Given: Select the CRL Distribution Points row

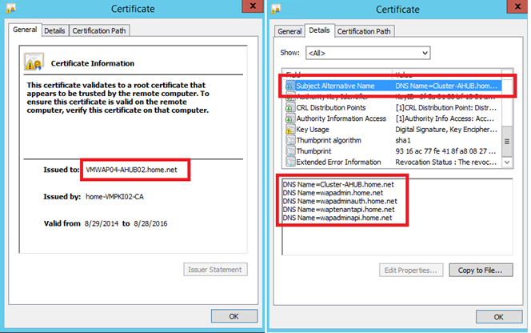Looking at the screenshot, I should pos(393,108).
